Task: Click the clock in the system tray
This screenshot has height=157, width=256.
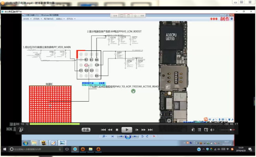Action: click(x=241, y=150)
